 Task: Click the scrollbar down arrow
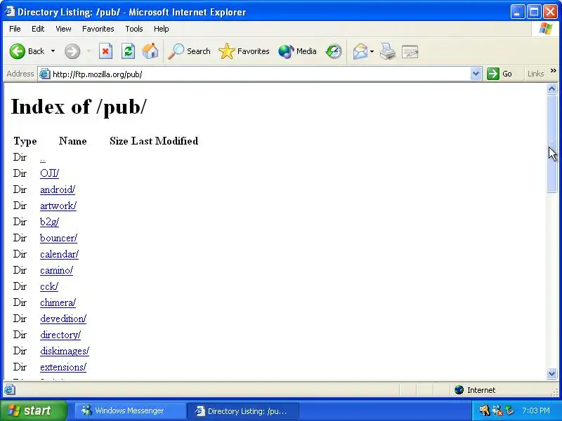tap(552, 374)
